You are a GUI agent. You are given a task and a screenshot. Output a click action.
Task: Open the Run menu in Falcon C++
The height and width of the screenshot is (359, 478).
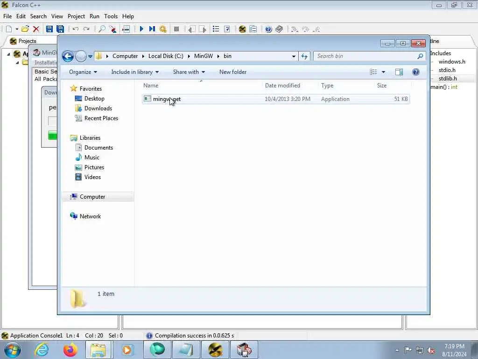(94, 16)
